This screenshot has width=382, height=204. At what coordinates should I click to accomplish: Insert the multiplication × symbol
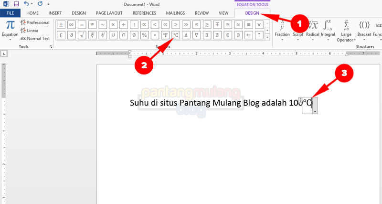pos(113,25)
